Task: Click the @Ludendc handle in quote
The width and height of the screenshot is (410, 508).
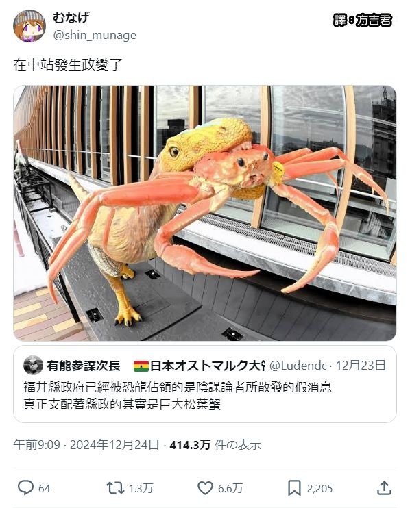Action: (x=298, y=366)
